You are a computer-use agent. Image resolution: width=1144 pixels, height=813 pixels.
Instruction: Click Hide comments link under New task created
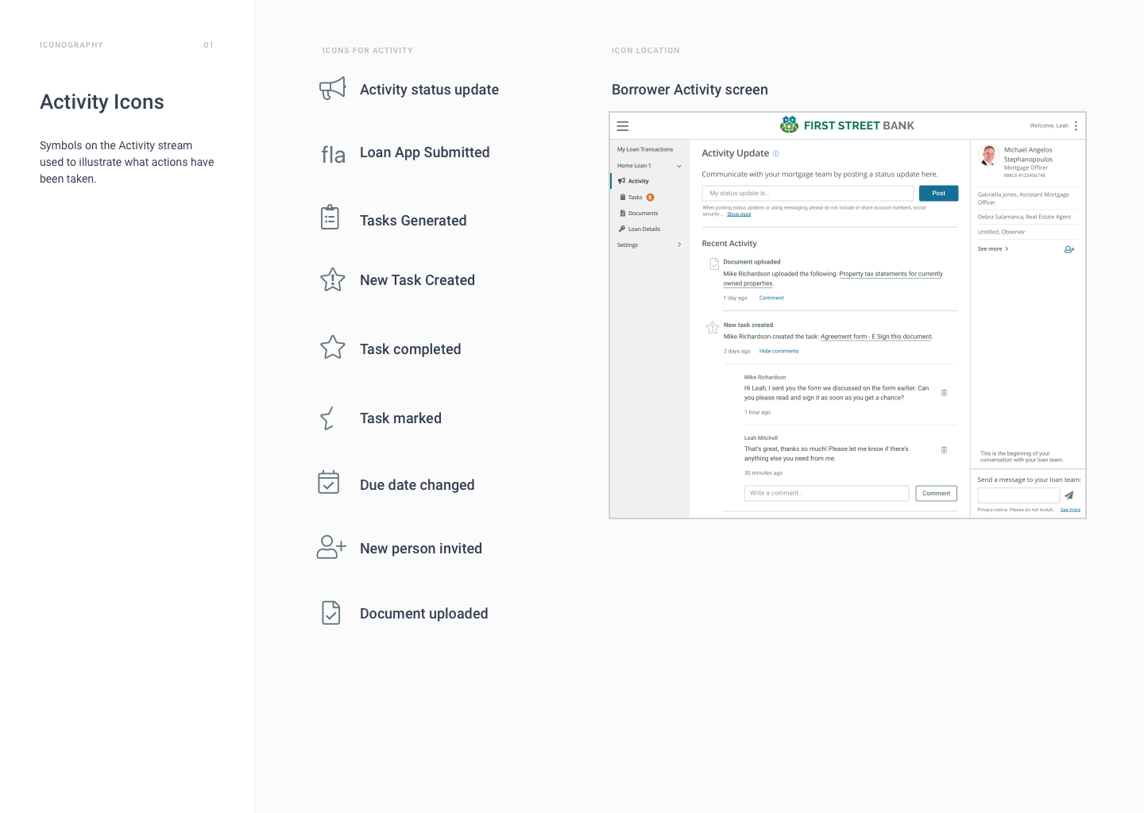[779, 351]
